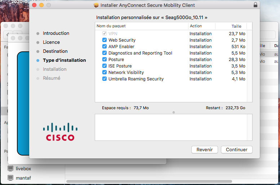Disable Network Visibility package checkbox
The image size is (280, 185).
pyautogui.click(x=105, y=72)
